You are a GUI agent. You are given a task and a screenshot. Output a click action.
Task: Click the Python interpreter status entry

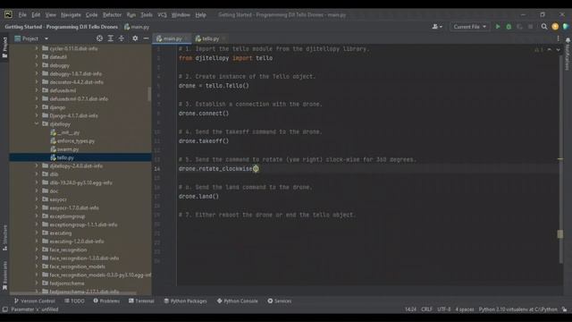click(x=517, y=309)
